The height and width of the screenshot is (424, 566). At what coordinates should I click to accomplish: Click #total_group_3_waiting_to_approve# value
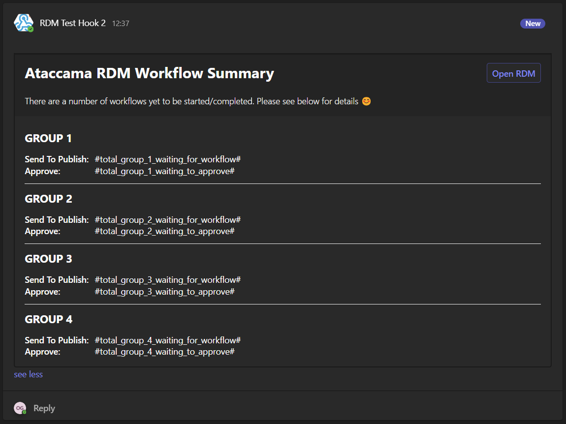point(164,292)
